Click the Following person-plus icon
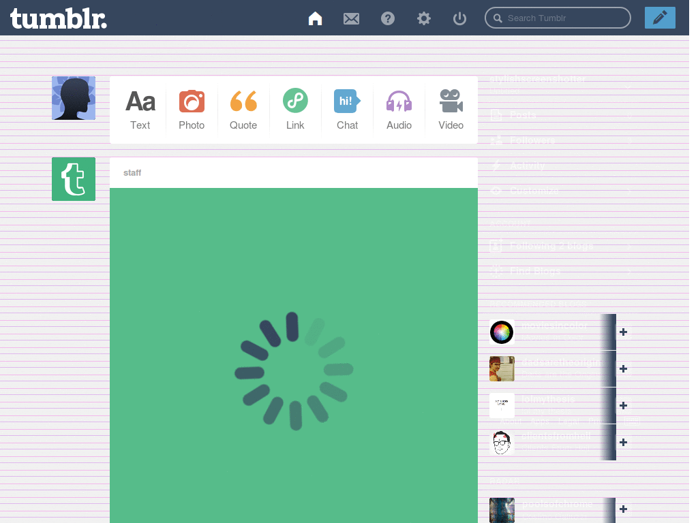The height and width of the screenshot is (523, 698). (496, 245)
